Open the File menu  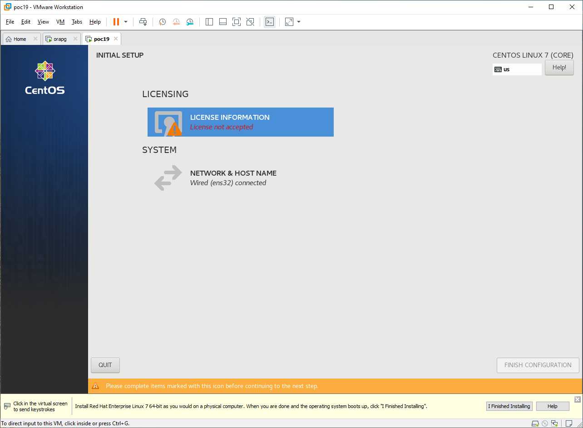[10, 22]
